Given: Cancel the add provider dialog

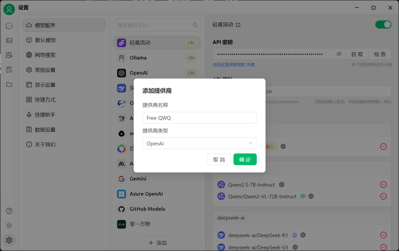Looking at the screenshot, I should coord(219,159).
